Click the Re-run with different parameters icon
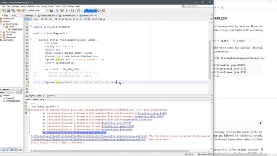Screen dimensions: 277x156 tap(26, 106)
